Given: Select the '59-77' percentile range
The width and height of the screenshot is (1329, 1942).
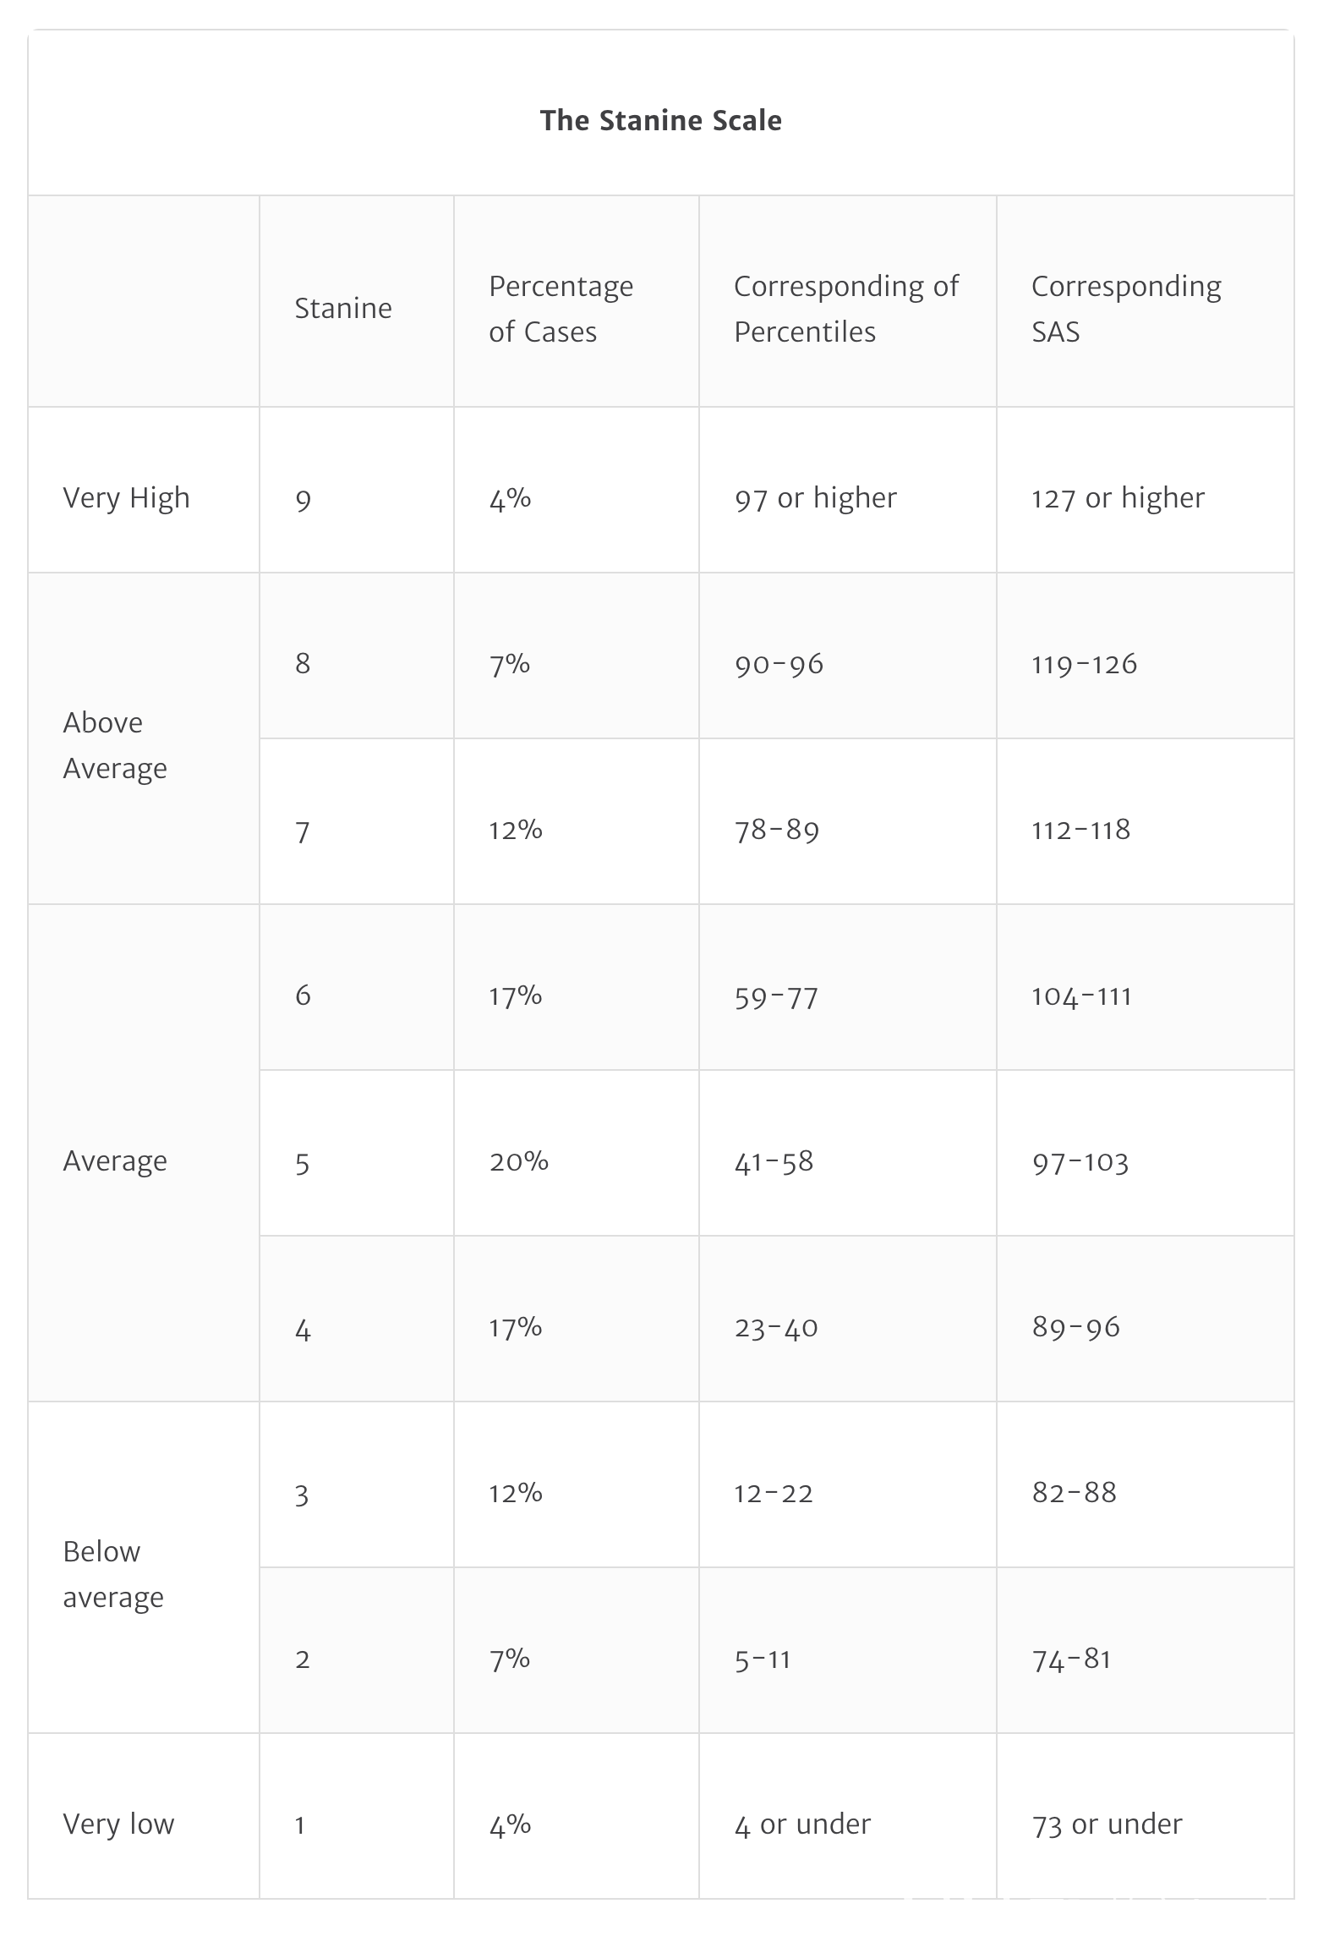Looking at the screenshot, I should [776, 996].
